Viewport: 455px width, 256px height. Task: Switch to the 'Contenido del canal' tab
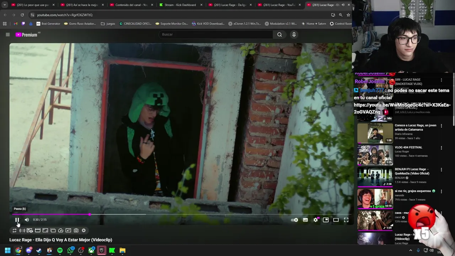[x=131, y=5]
